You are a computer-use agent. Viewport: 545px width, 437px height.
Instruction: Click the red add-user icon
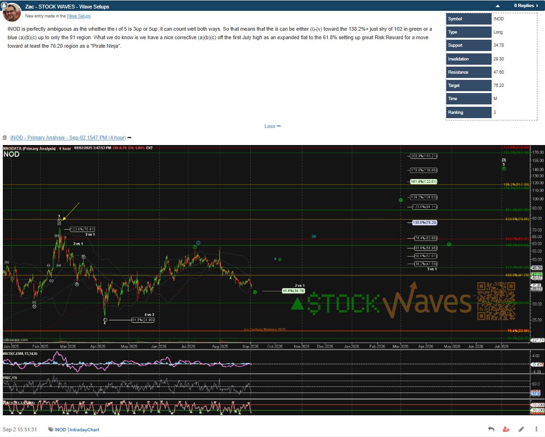(506, 429)
